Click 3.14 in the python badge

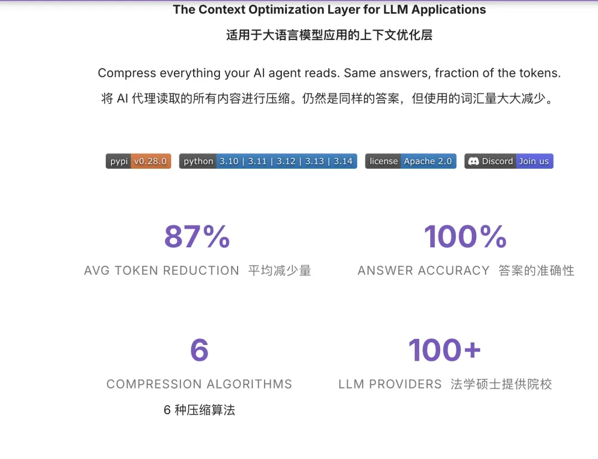[343, 161]
